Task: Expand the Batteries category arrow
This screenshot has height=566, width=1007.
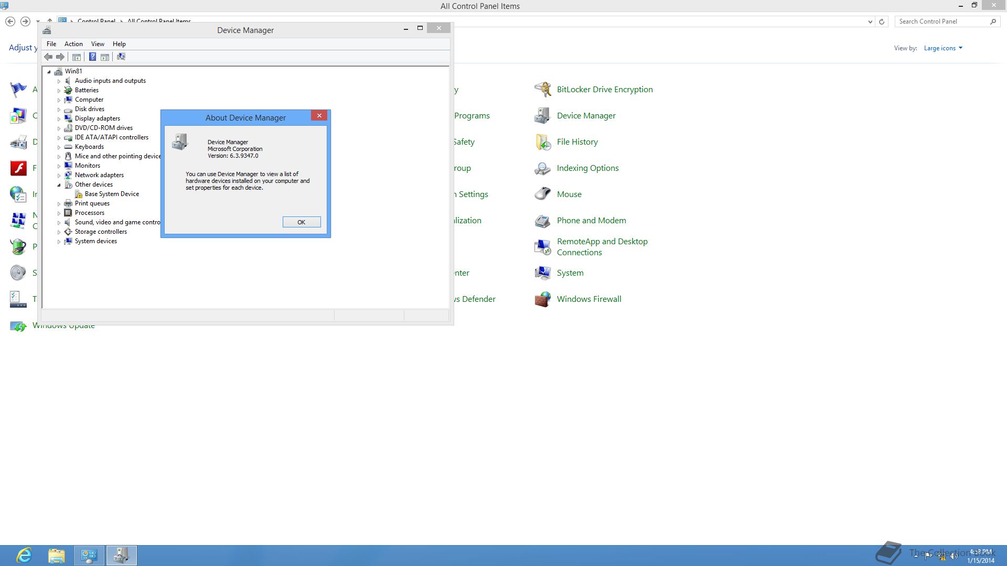Action: pos(59,91)
